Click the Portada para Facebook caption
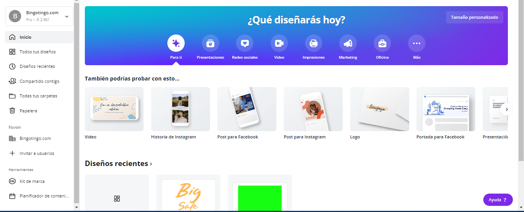Screen dimensions: 524x212 pyautogui.click(x=440, y=137)
